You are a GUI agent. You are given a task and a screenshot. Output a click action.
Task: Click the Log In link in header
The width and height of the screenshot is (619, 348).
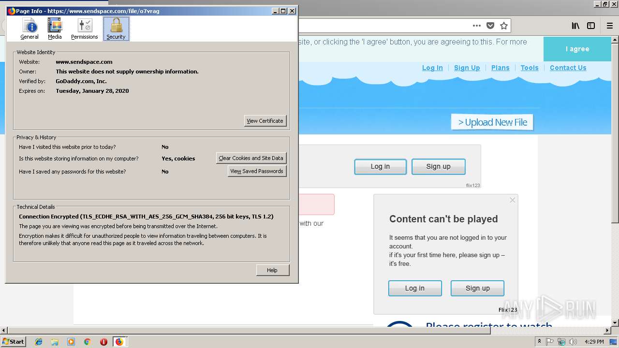[x=432, y=68]
